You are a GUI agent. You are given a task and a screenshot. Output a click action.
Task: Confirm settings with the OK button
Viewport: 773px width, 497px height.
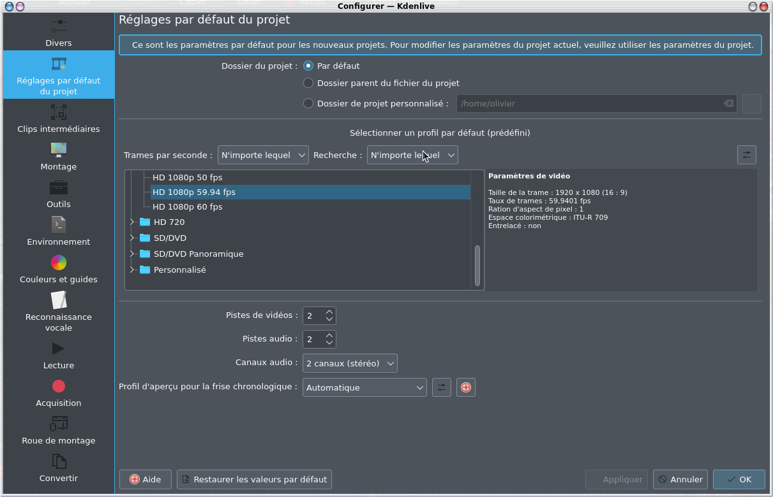click(x=739, y=479)
